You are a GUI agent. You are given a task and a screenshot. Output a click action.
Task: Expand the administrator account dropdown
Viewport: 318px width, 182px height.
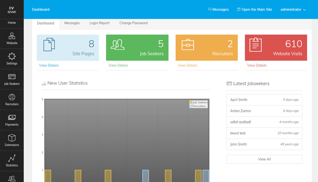293,10
